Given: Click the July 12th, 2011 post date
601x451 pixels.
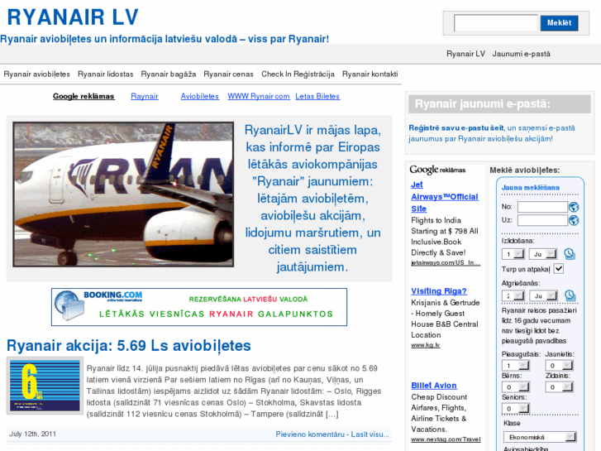Looking at the screenshot, I should coord(32,434).
